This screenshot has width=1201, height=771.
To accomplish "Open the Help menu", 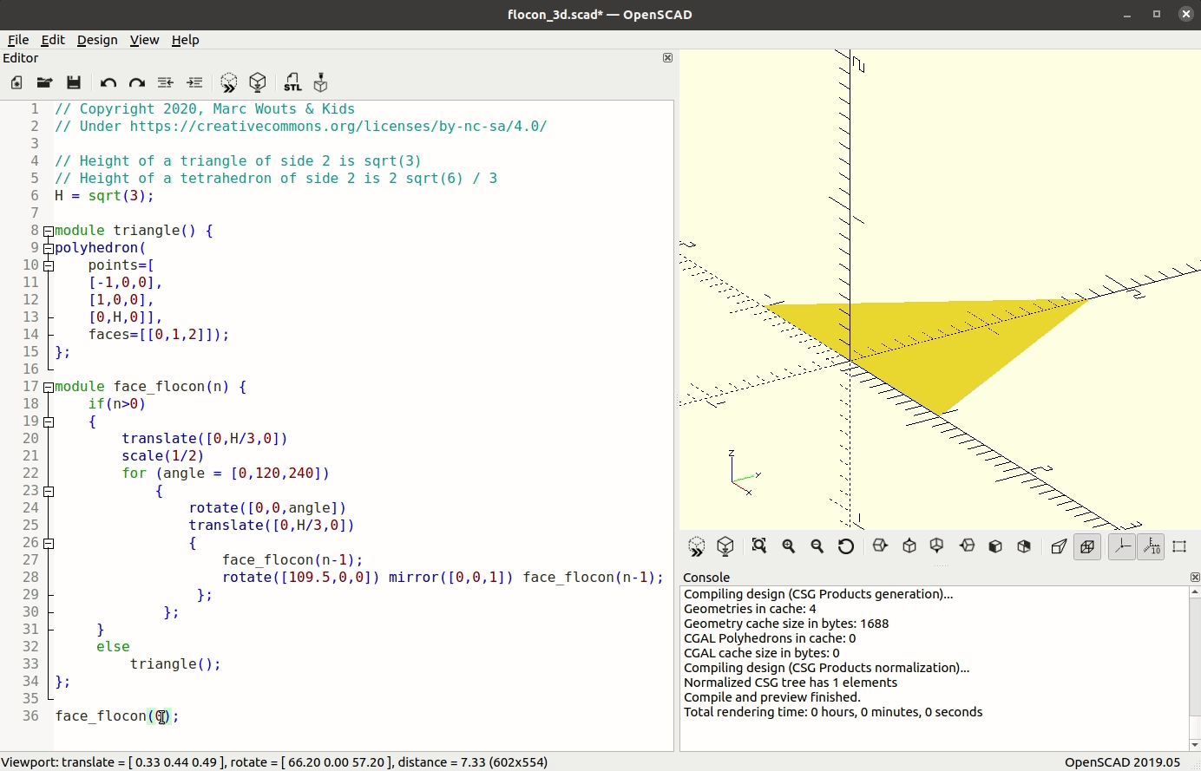I will pyautogui.click(x=185, y=40).
